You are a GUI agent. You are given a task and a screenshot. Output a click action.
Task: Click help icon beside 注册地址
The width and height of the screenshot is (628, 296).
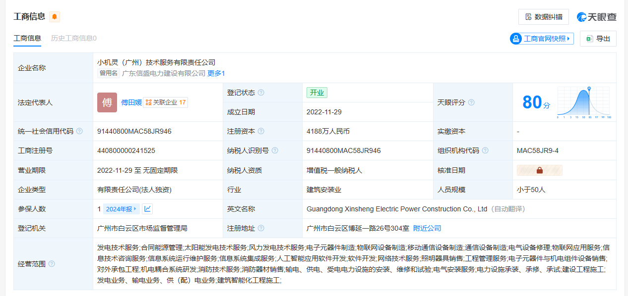pyautogui.click(x=261, y=228)
